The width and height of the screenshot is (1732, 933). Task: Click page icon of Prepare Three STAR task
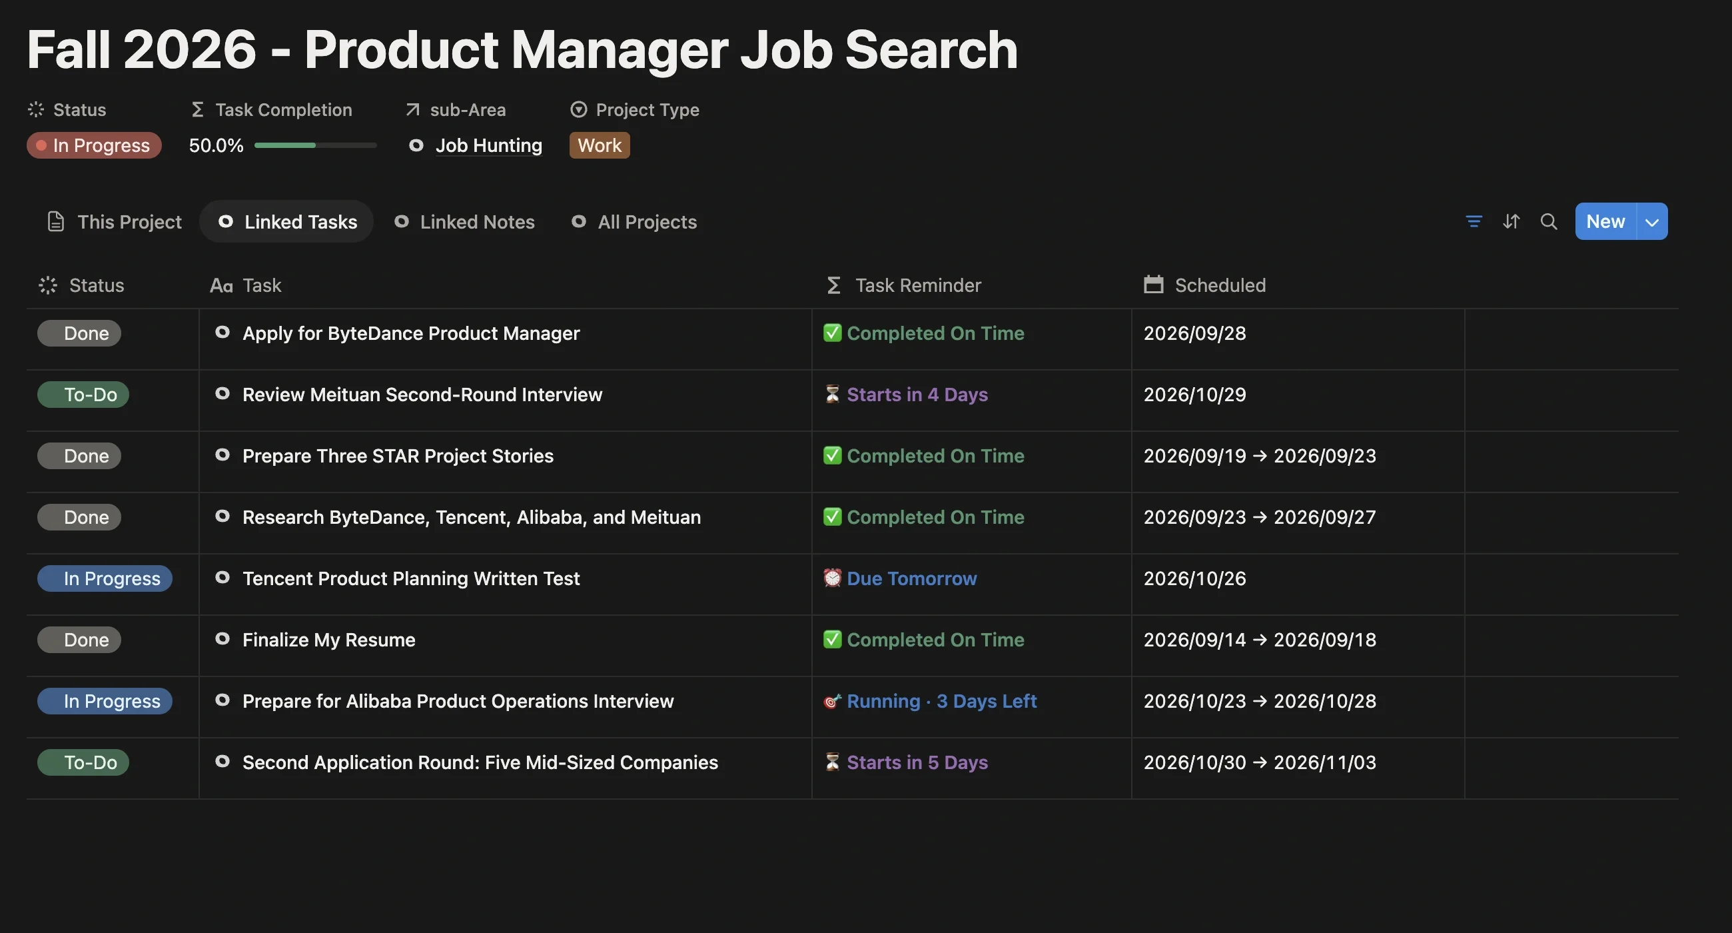(222, 455)
